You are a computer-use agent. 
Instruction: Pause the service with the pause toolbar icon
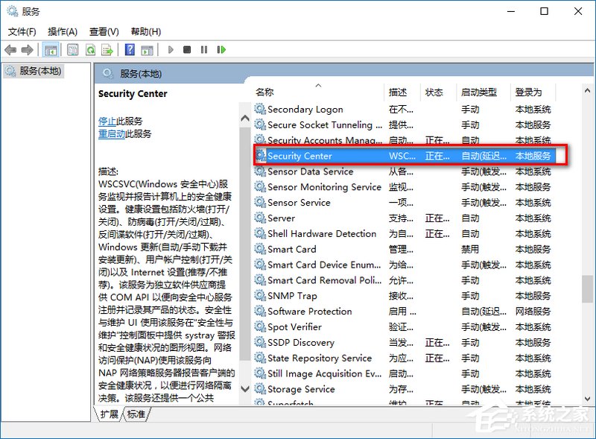click(x=205, y=50)
